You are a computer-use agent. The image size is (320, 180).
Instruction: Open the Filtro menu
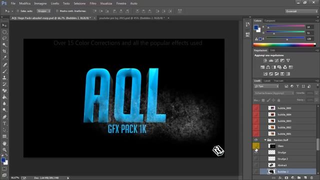(93, 3)
